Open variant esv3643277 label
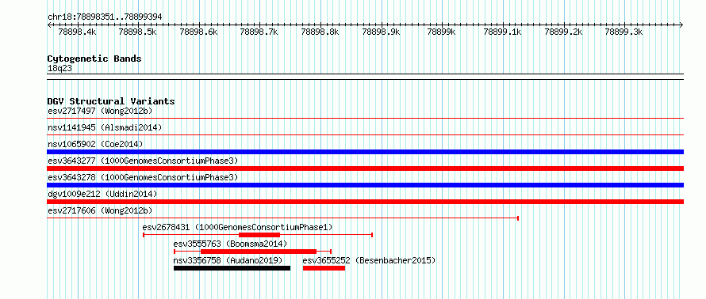This screenshot has height=299, width=706. (x=143, y=161)
